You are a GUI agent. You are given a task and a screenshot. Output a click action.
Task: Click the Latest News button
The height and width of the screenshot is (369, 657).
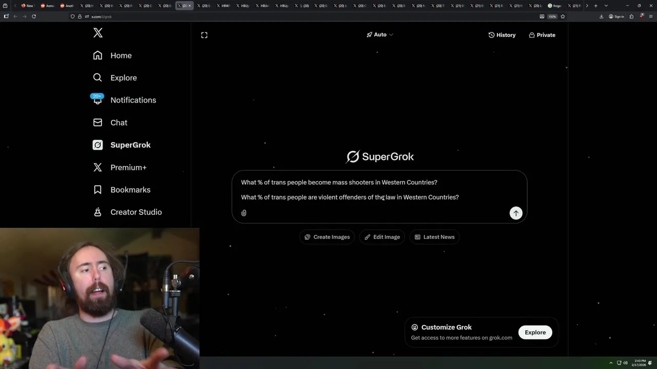click(x=434, y=237)
